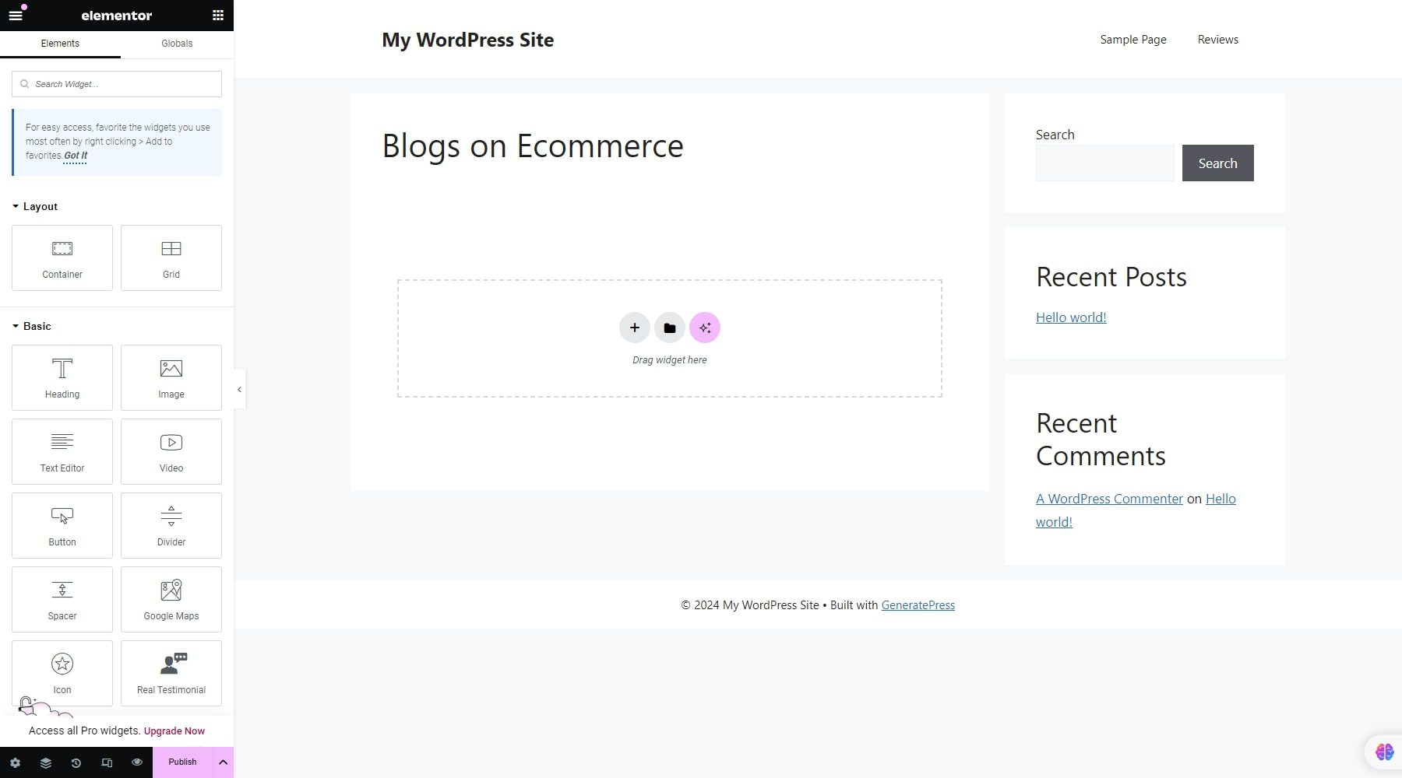Screen dimensions: 1402x778
Task: Switch to the Globals tab
Action: (x=176, y=43)
